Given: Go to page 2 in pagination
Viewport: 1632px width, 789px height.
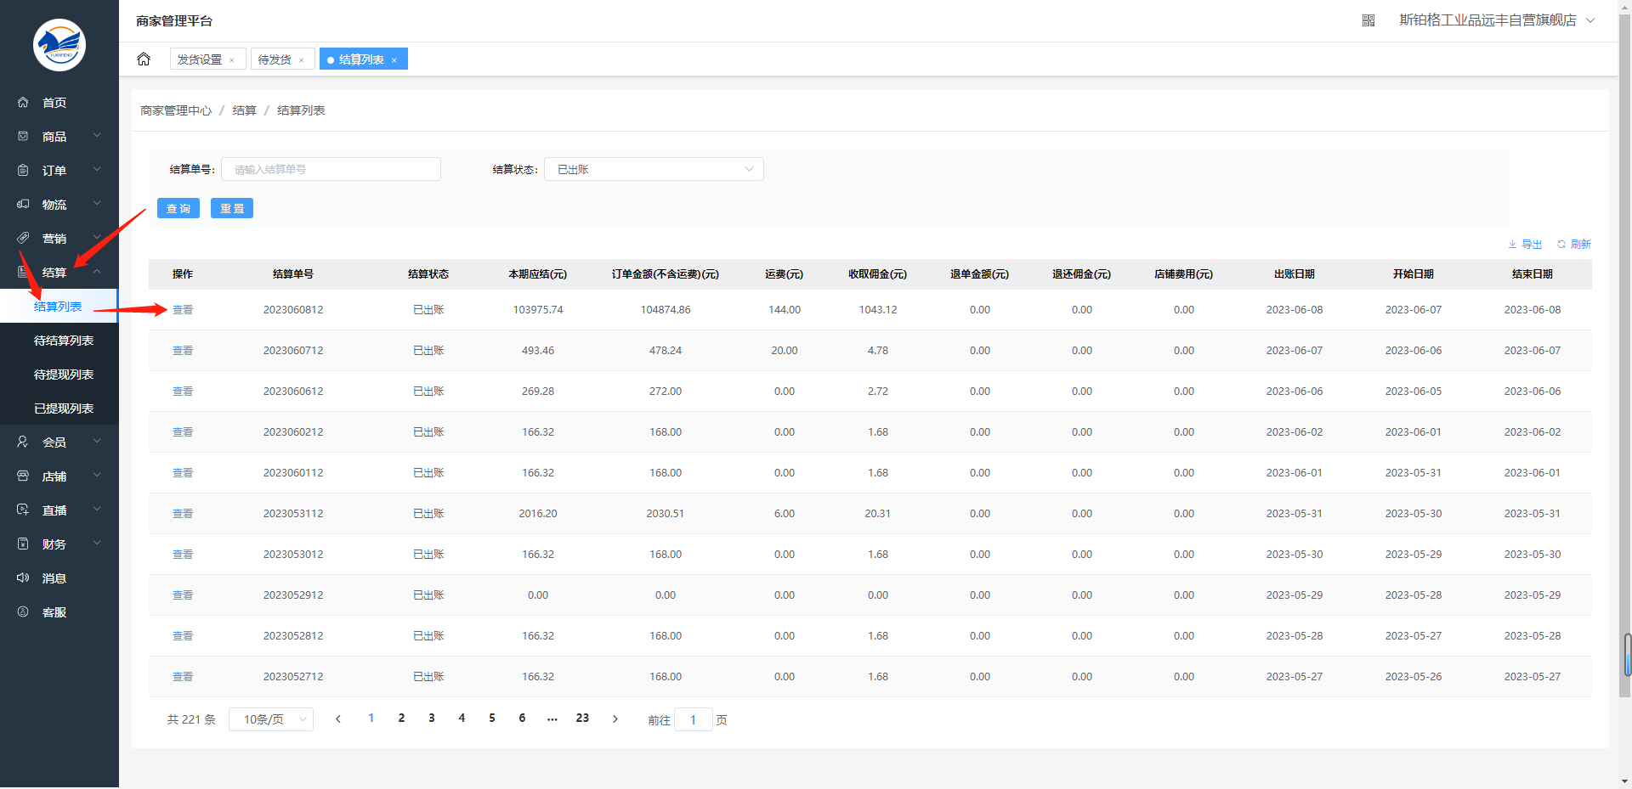Looking at the screenshot, I should coord(401,719).
